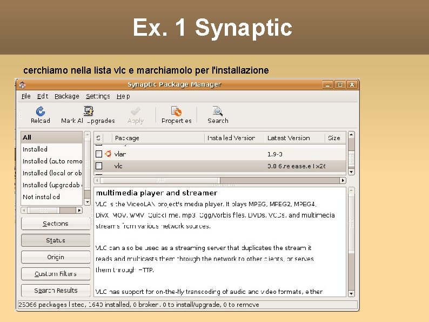Minimize the Synaptic Package Manager window

coord(327,84)
